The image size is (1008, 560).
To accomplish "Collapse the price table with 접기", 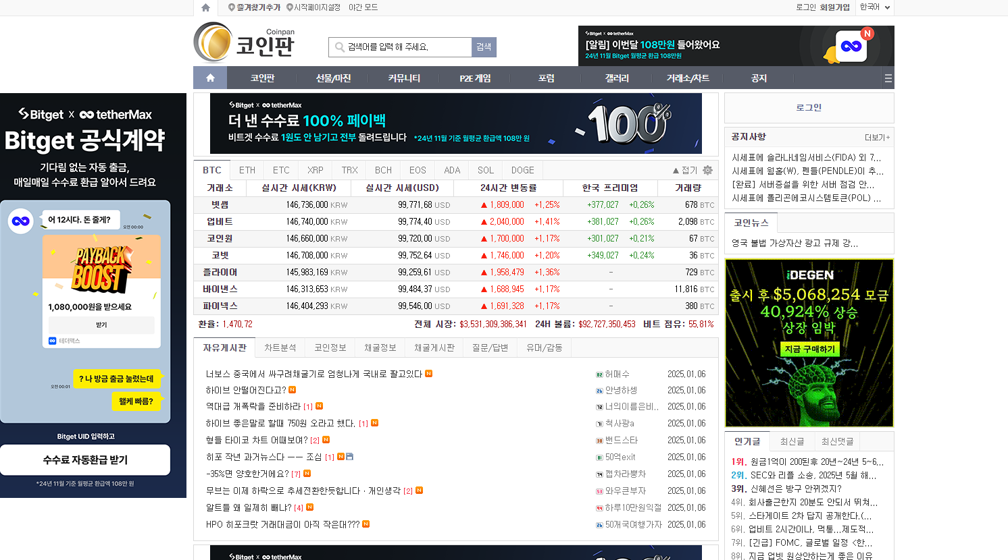I will (x=685, y=170).
